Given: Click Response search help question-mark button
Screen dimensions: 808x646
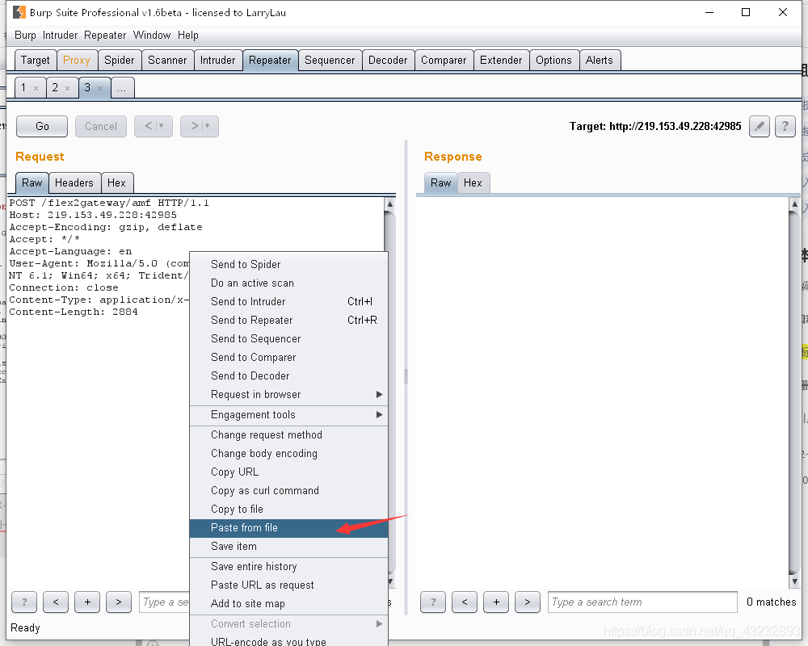Looking at the screenshot, I should (x=433, y=602).
